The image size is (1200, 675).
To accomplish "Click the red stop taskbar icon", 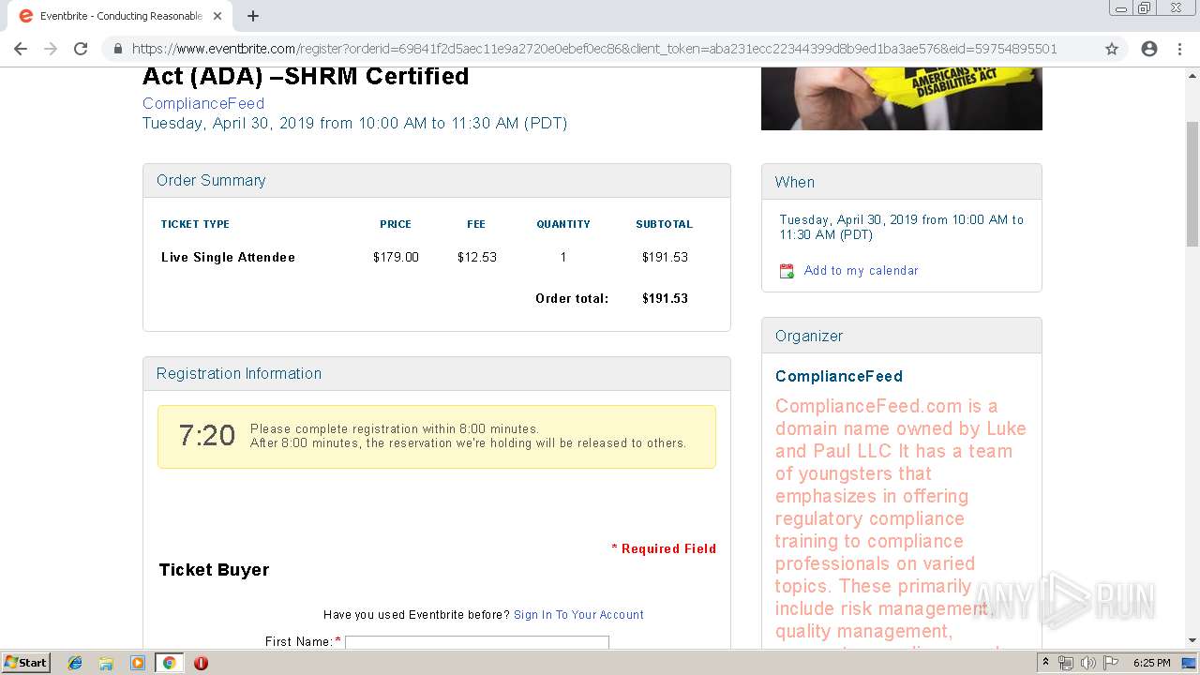I will point(201,663).
